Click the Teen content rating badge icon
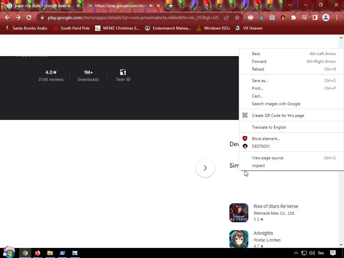This screenshot has height=258, width=344. point(123,72)
